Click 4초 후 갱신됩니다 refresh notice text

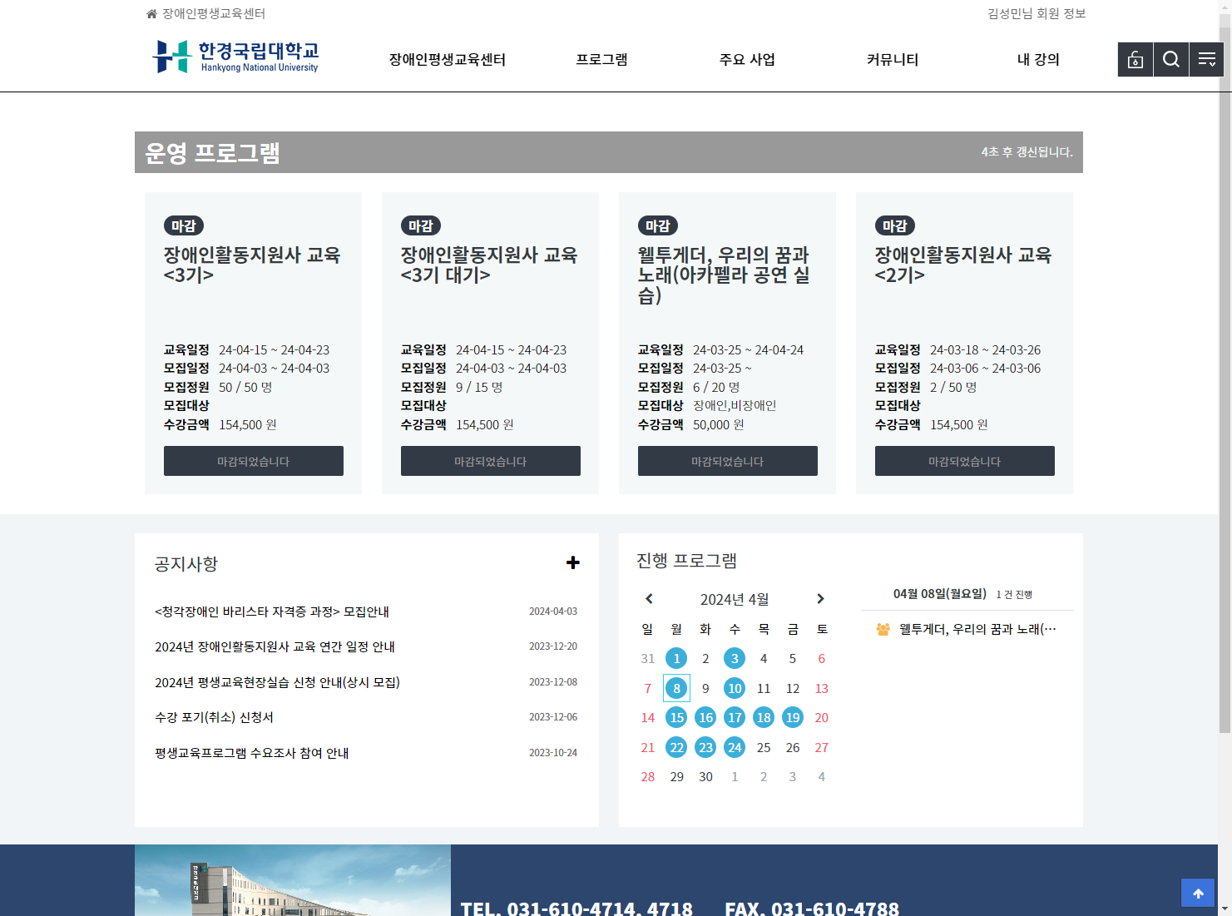(1027, 152)
